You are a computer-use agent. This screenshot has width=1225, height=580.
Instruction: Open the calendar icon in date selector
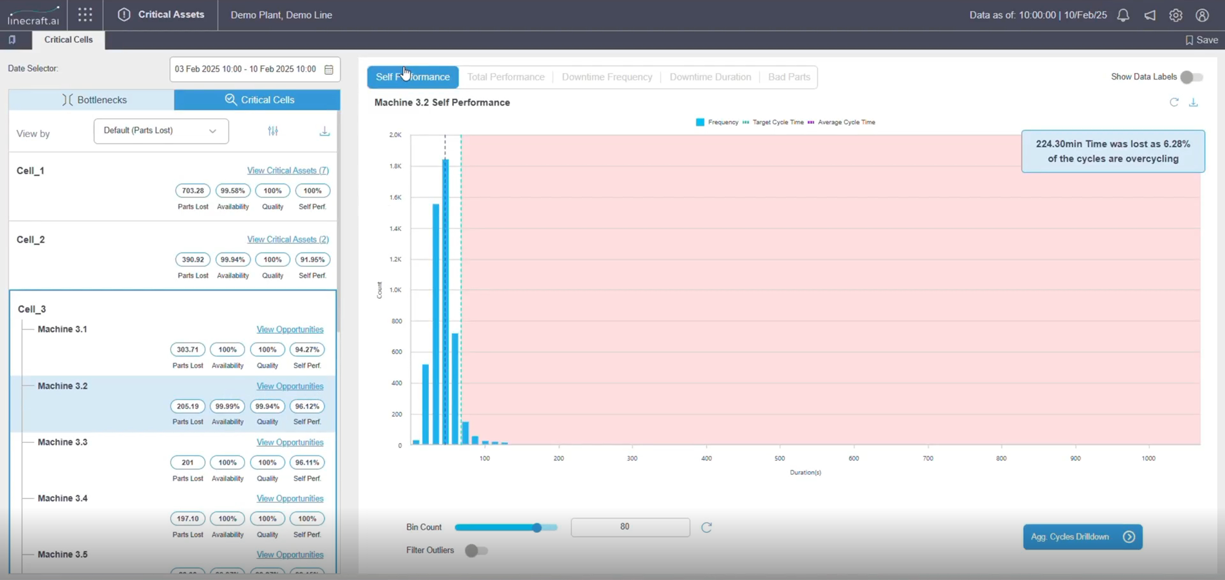[329, 70]
